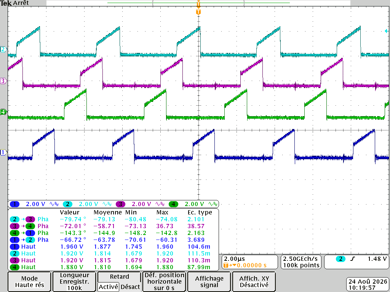Click the 1.48 V trigger level readout
This screenshot has height=292, width=390.
point(377,259)
